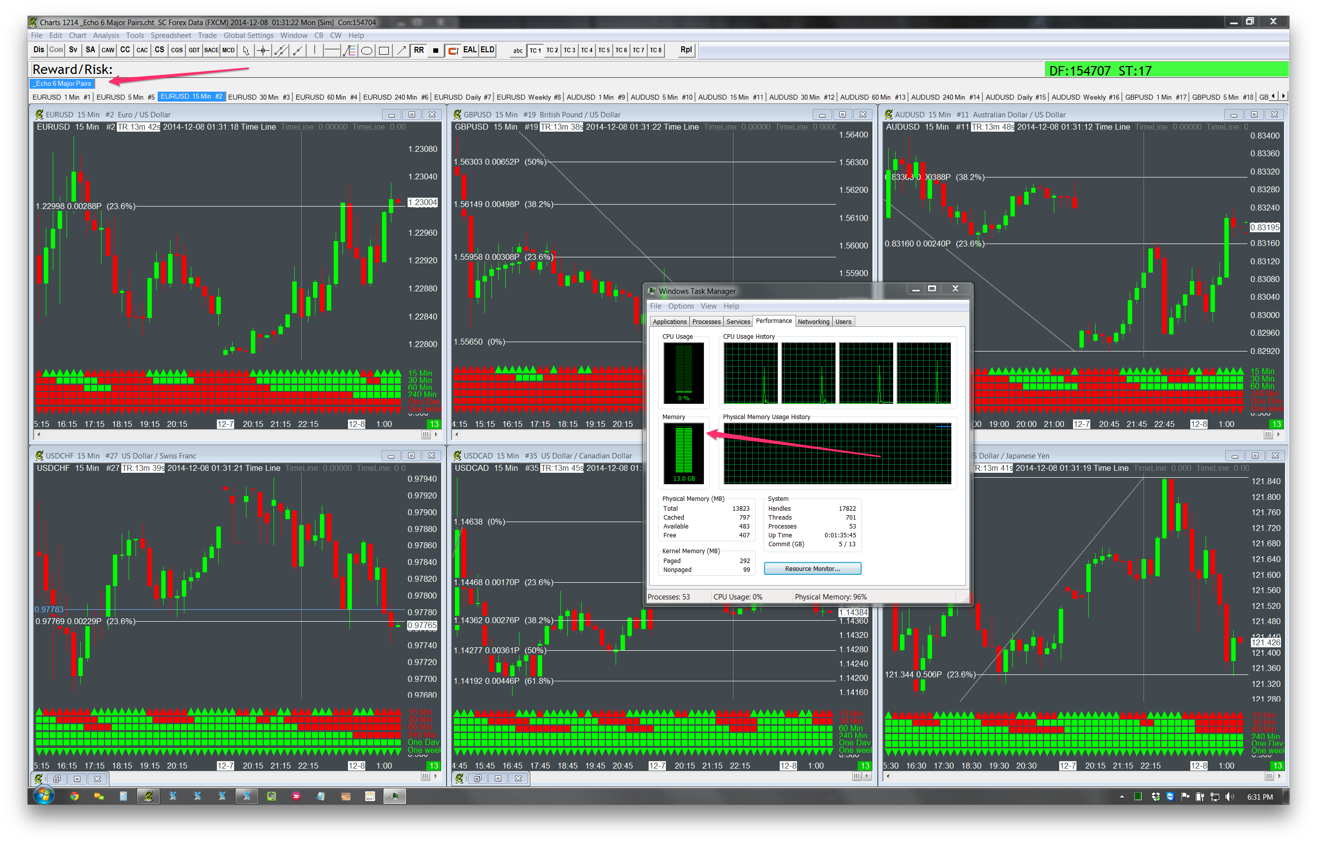Open the Global Settings menu

click(x=248, y=35)
